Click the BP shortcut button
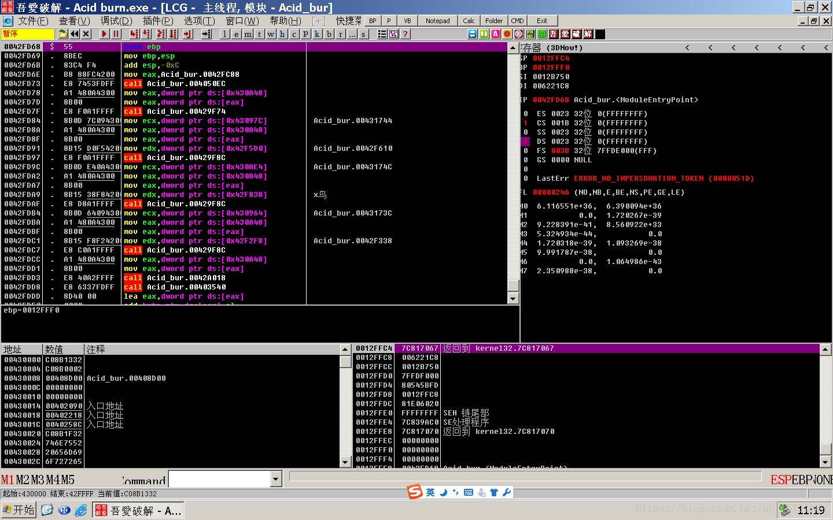Viewport: 833px width, 520px height. 373,21
